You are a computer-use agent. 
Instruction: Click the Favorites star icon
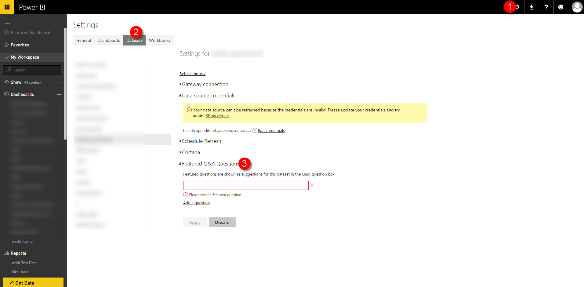(x=7, y=45)
